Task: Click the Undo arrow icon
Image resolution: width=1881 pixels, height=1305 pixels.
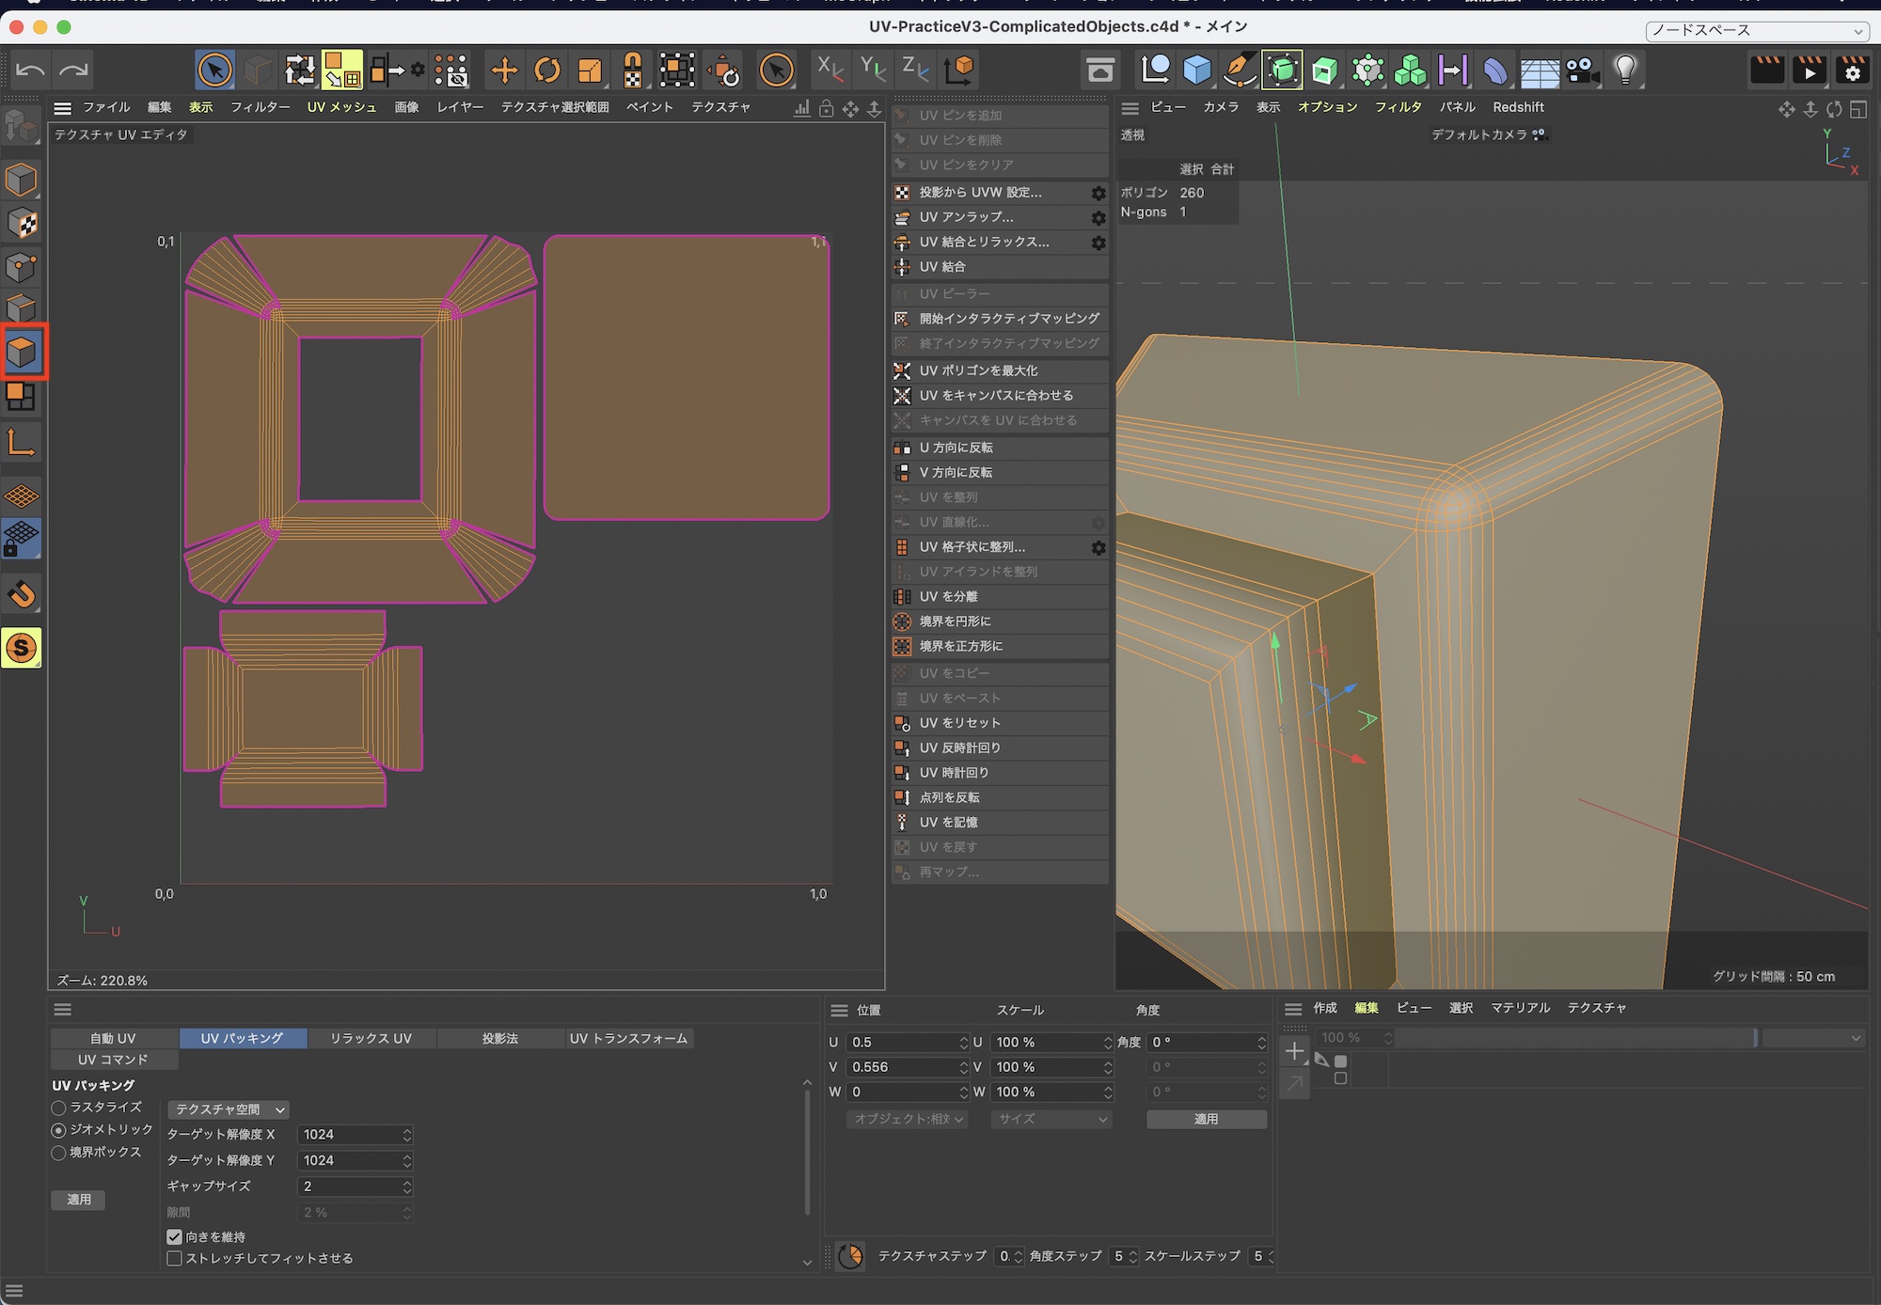Action: pyautogui.click(x=30, y=70)
